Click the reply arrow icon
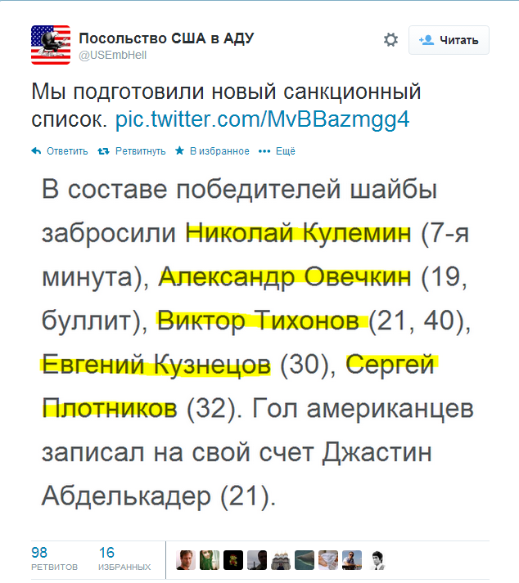The width and height of the screenshot is (519, 583). [36, 151]
